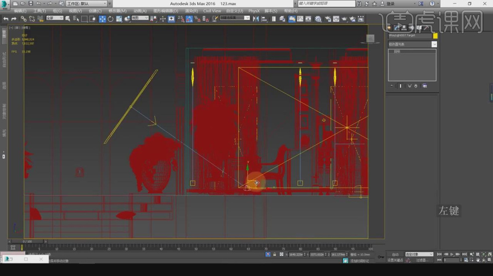Click the 3ds Max application logo button
This screenshot has width=493, height=276.
tap(4, 4)
